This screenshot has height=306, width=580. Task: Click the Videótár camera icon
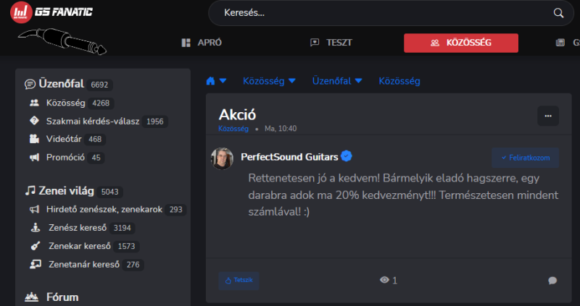34,139
